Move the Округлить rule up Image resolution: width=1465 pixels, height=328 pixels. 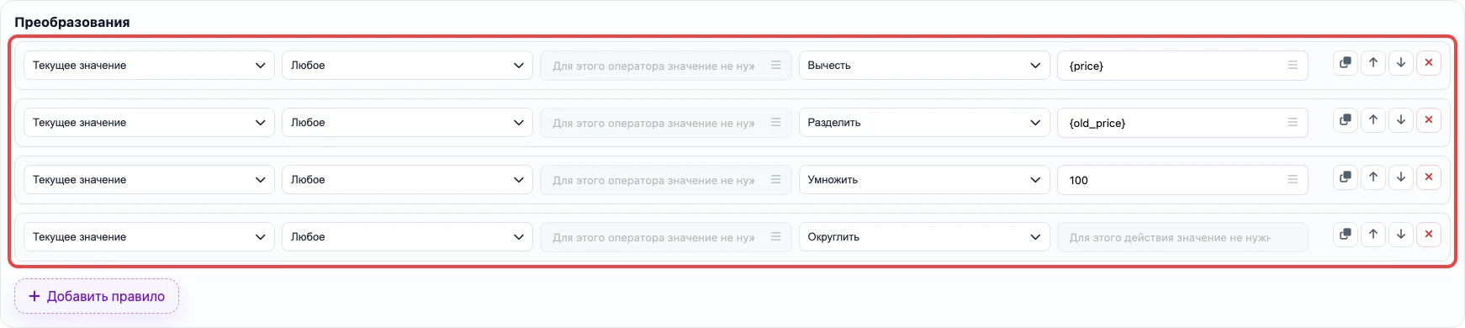point(1373,235)
